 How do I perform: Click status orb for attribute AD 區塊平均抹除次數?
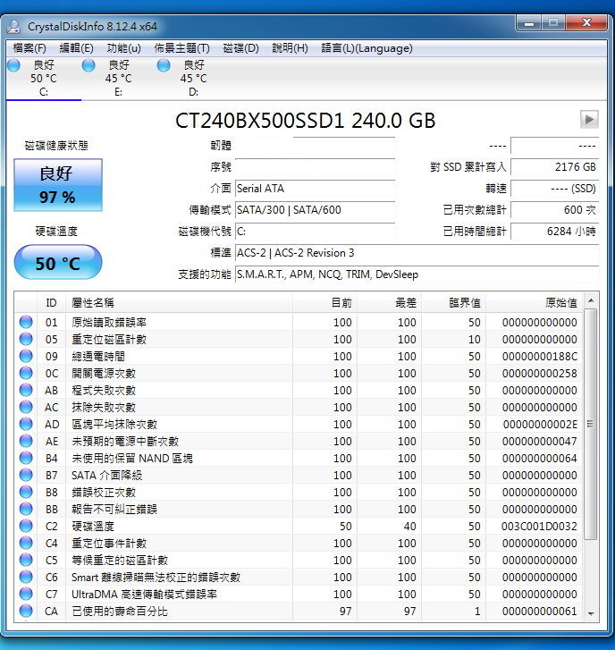[x=26, y=424]
